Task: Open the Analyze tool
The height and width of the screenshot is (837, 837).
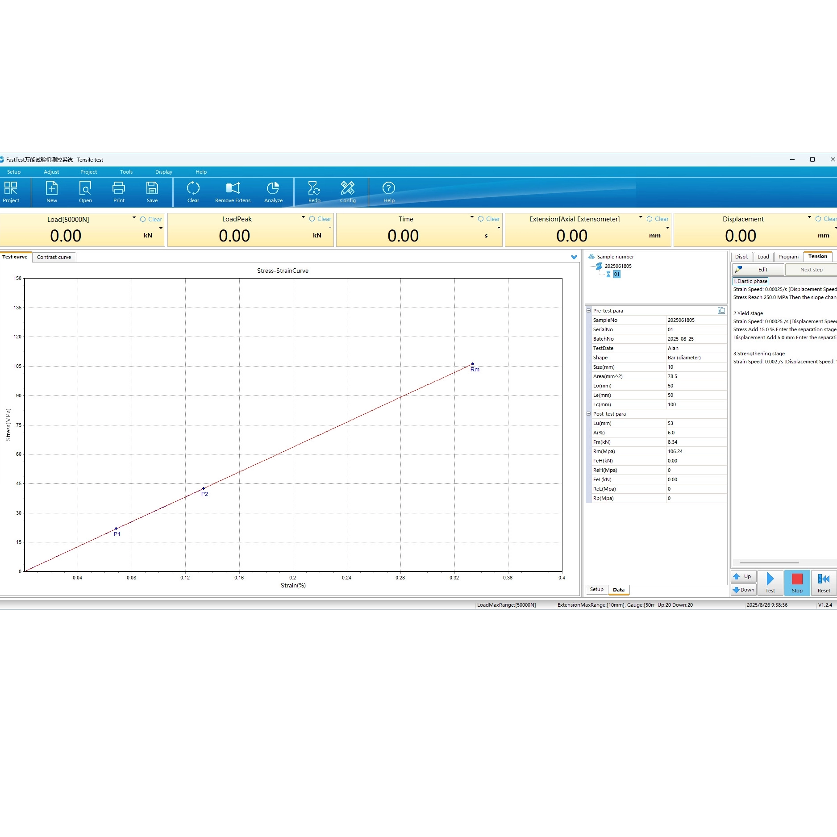Action: (x=273, y=192)
